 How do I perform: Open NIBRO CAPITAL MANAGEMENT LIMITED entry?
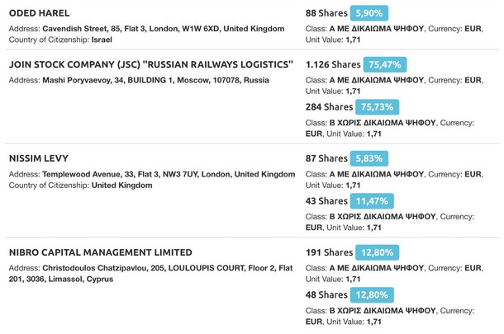(100, 252)
